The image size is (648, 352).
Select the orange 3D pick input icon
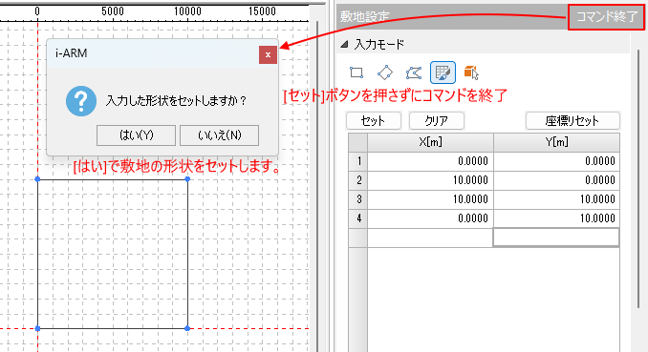pyautogui.click(x=471, y=72)
